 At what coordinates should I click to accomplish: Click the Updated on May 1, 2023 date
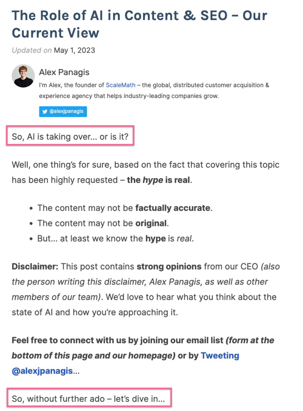[x=53, y=51]
